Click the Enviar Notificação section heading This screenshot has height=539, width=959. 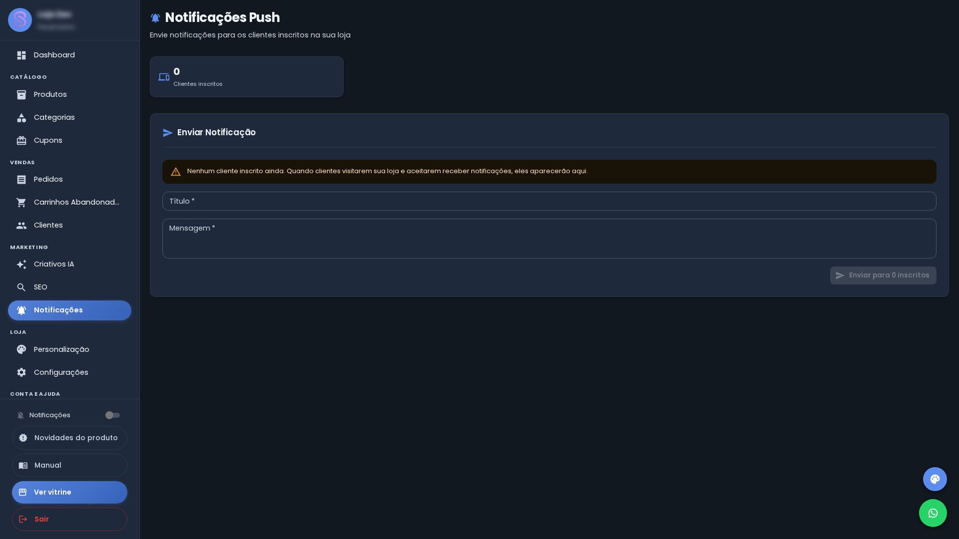[216, 132]
